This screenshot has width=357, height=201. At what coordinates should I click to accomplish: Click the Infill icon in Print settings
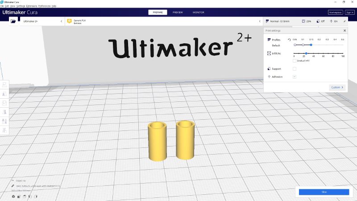[x=269, y=53]
